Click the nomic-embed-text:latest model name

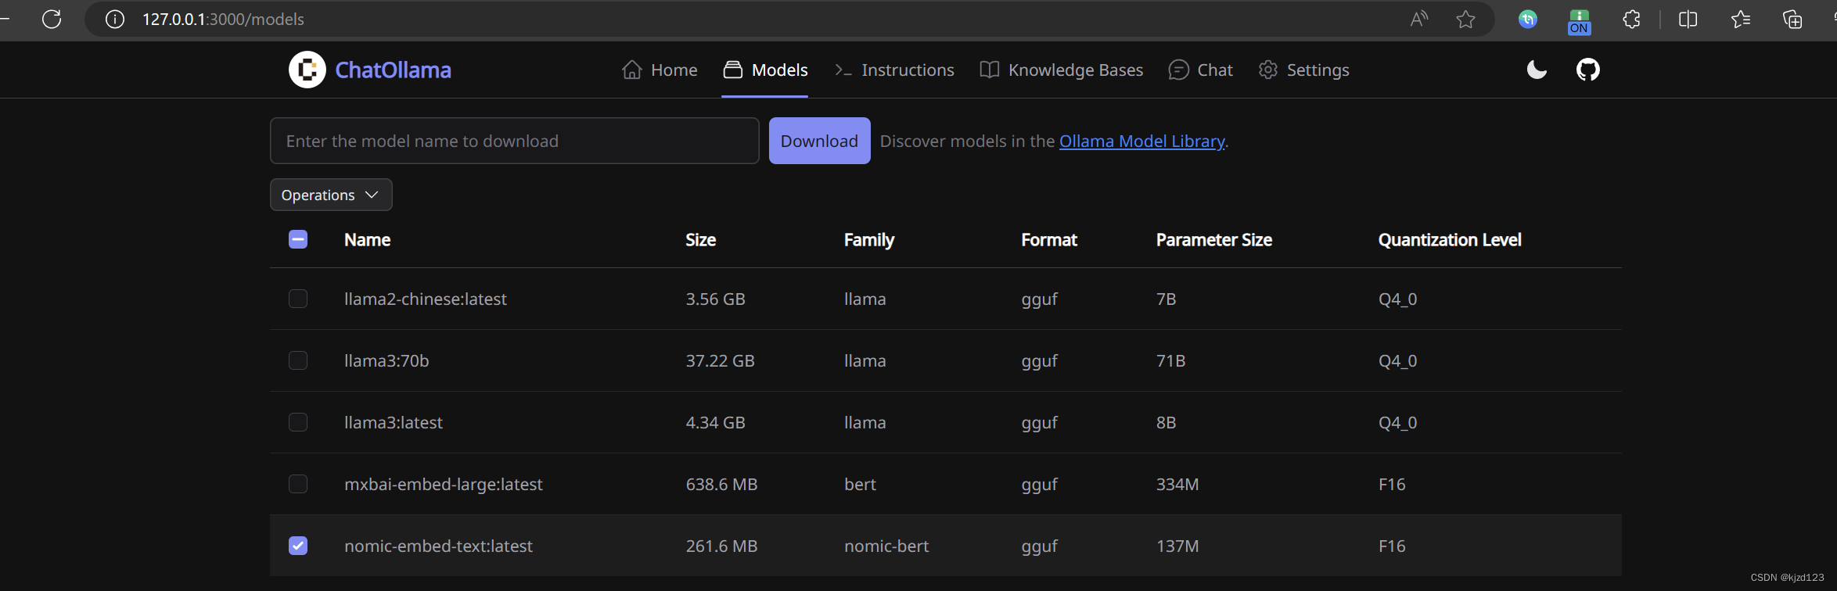pyautogui.click(x=438, y=546)
